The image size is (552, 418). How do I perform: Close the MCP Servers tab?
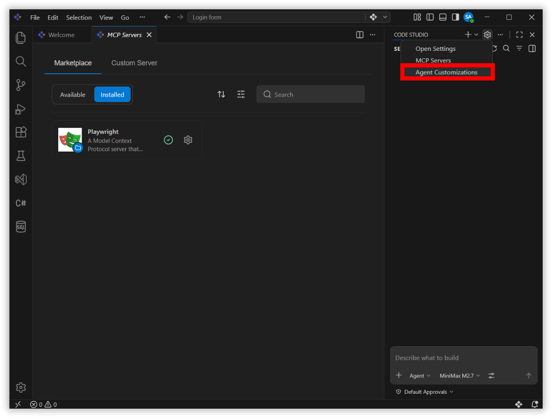click(149, 35)
